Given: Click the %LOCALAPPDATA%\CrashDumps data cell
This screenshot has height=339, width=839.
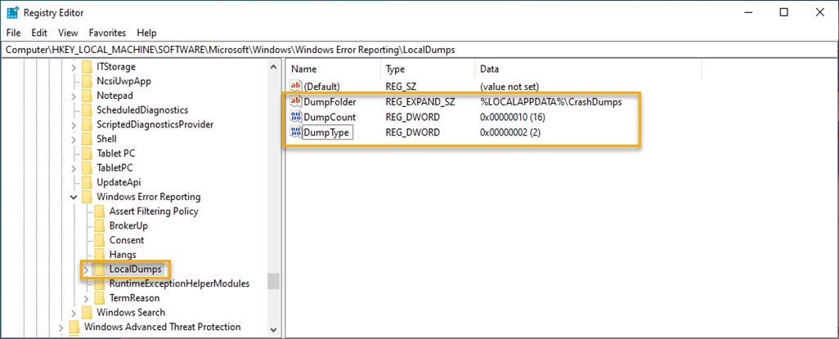Looking at the screenshot, I should [x=550, y=102].
